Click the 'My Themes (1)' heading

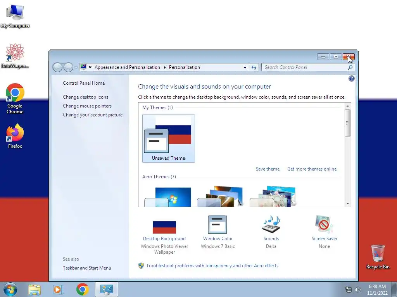[x=157, y=108]
